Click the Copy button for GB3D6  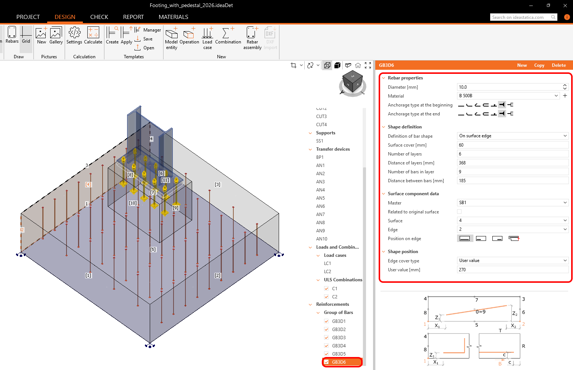(x=539, y=65)
